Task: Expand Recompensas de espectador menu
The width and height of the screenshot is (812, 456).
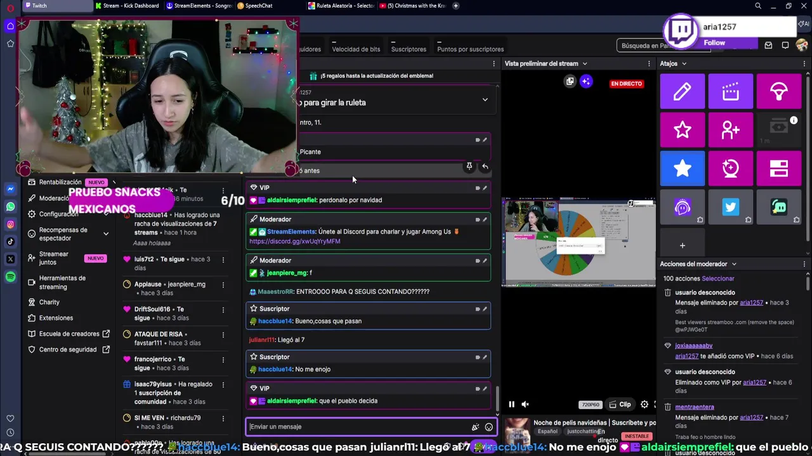Action: [x=106, y=234]
